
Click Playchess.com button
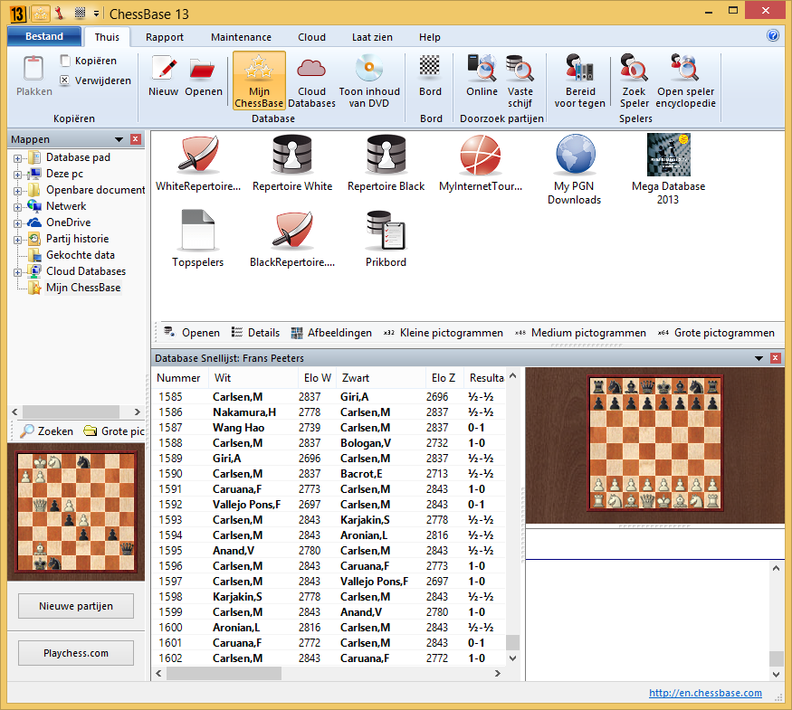pyautogui.click(x=76, y=653)
